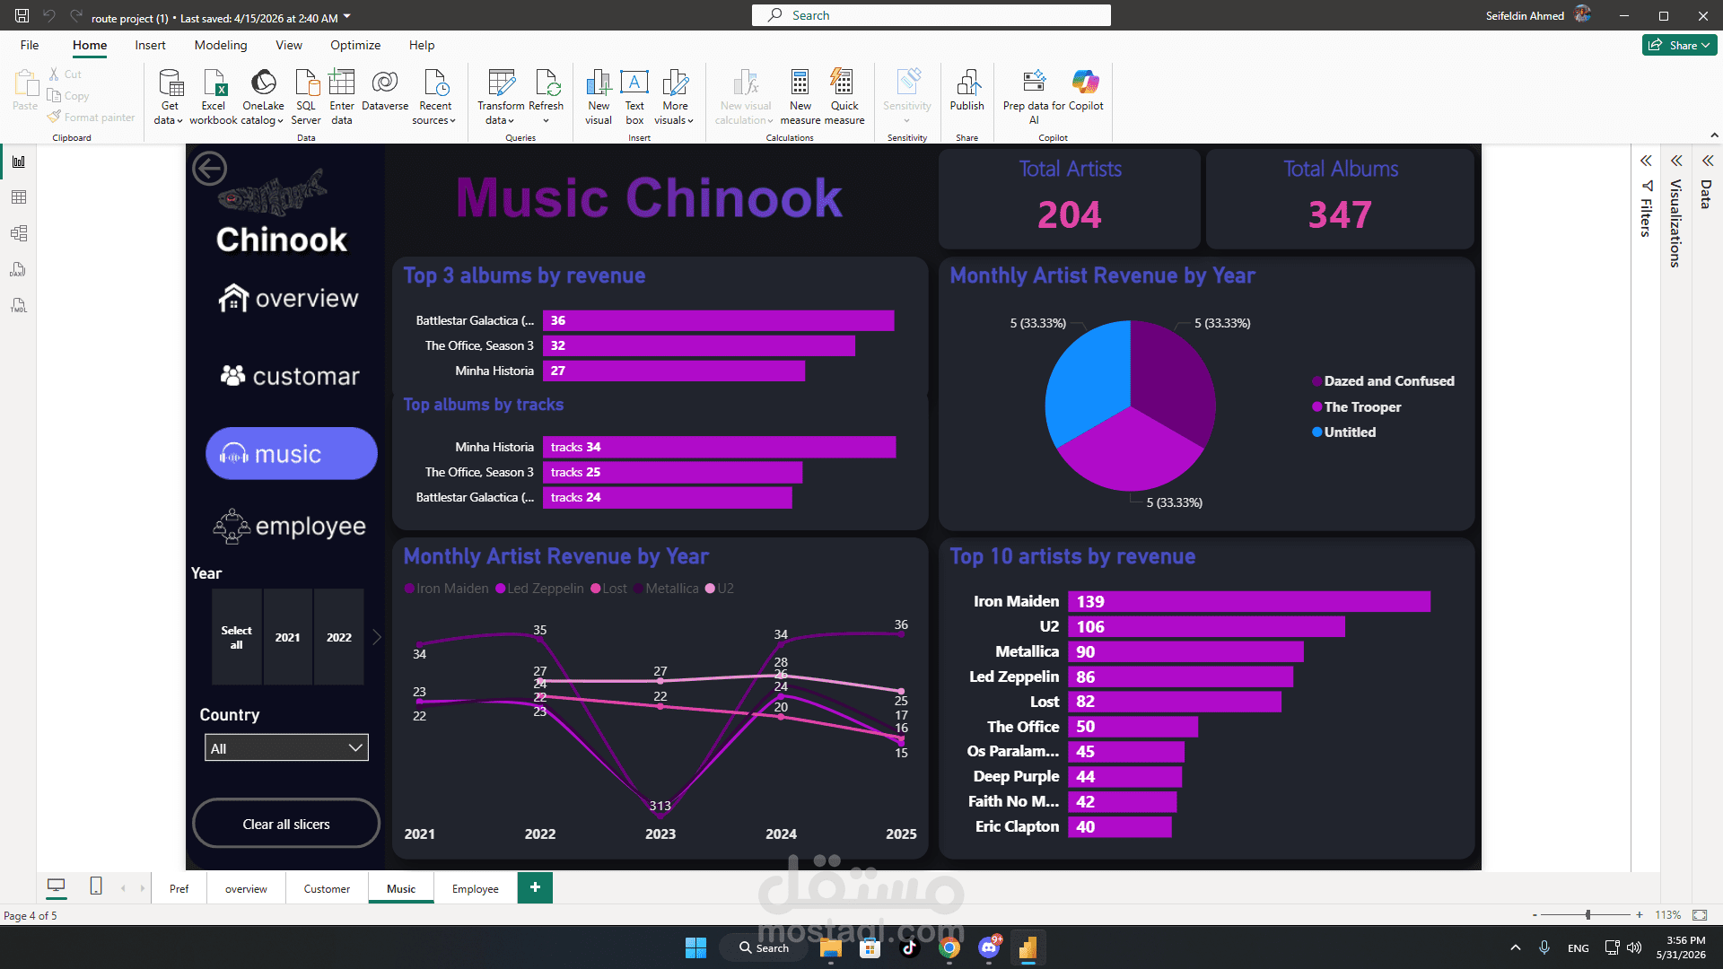Expand the Data pane
This screenshot has height=969, width=1723.
(x=1708, y=161)
